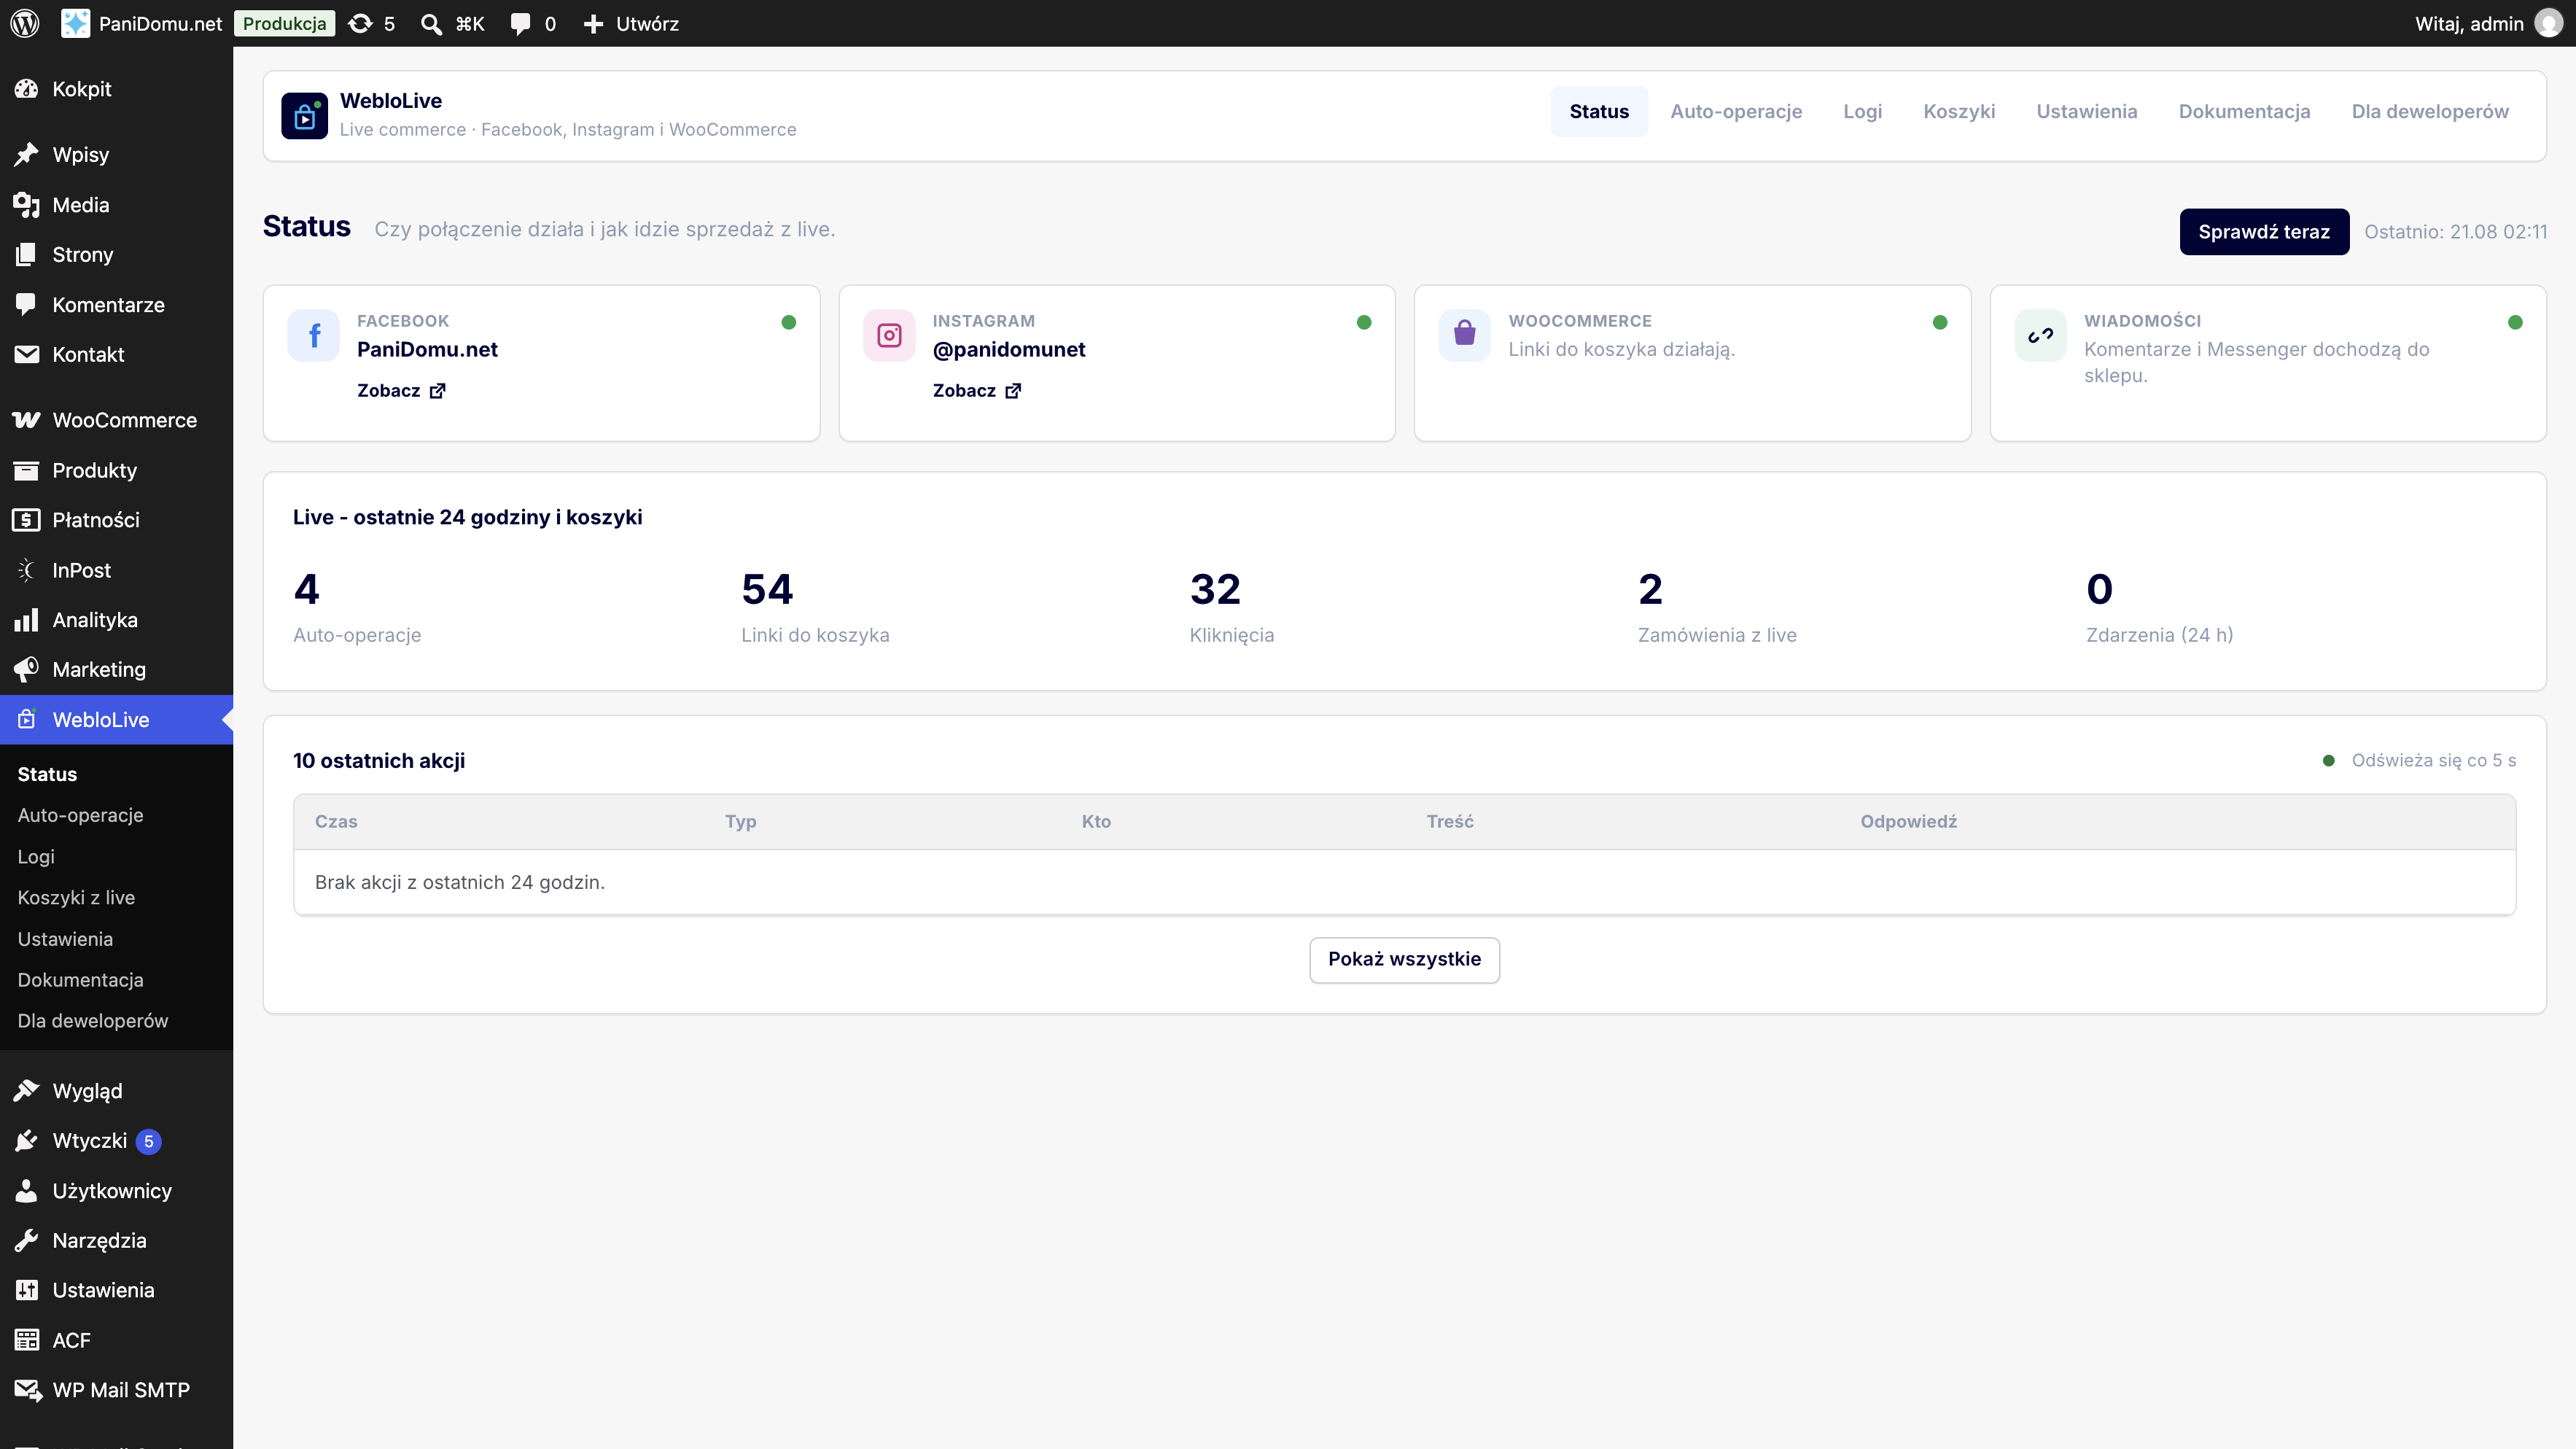Open the Auto-operacje tab

click(x=1736, y=112)
